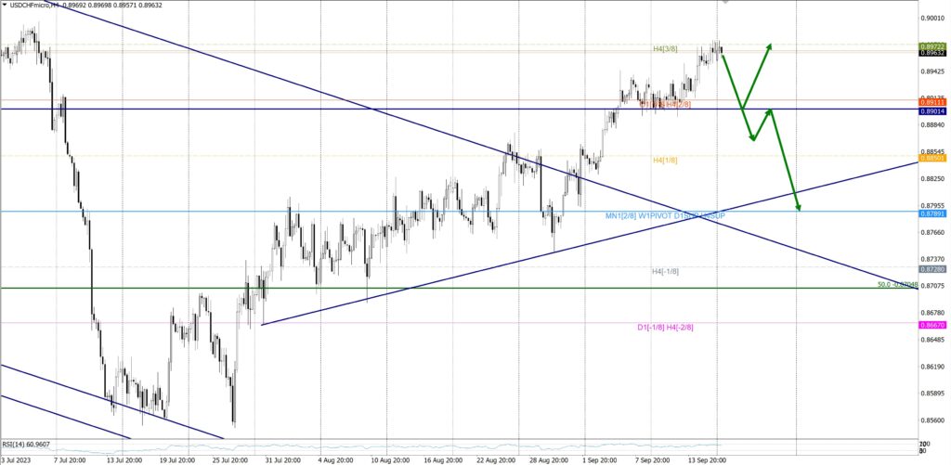Viewport: 951px width, 465px height.
Task: Click the grey chart shift marker at top
Action: click(725, 2)
